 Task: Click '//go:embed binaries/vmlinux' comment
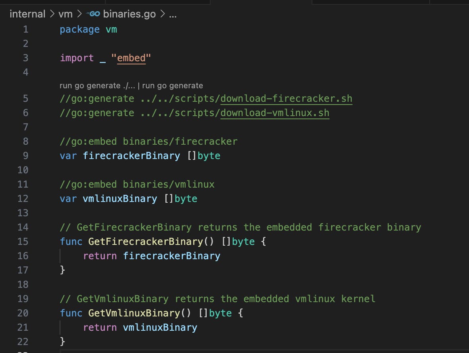tap(137, 184)
